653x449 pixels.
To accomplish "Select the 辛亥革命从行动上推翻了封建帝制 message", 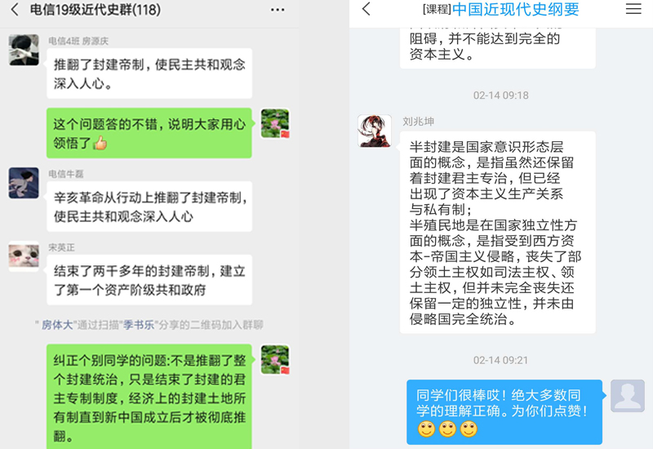I will coord(149,207).
